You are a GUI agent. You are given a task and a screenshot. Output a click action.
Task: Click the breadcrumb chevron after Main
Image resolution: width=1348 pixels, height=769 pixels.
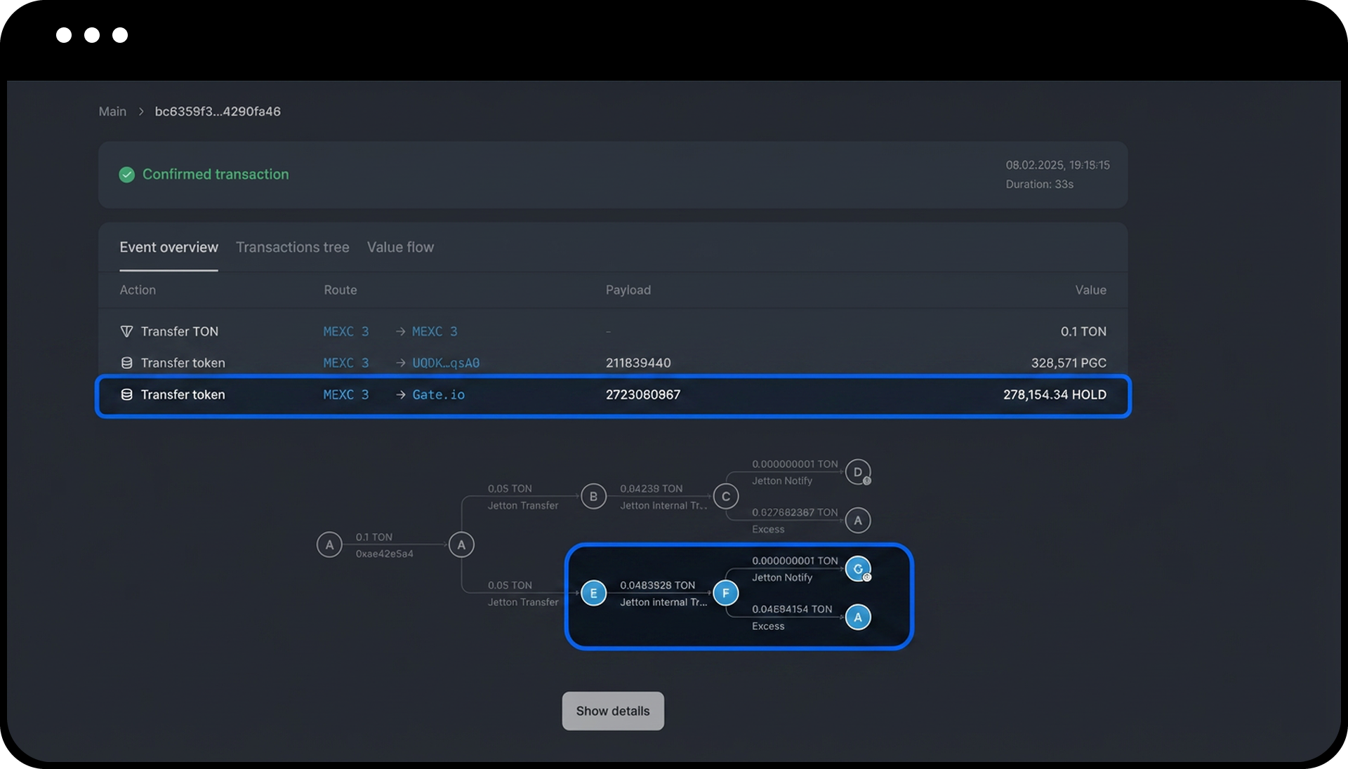(141, 112)
